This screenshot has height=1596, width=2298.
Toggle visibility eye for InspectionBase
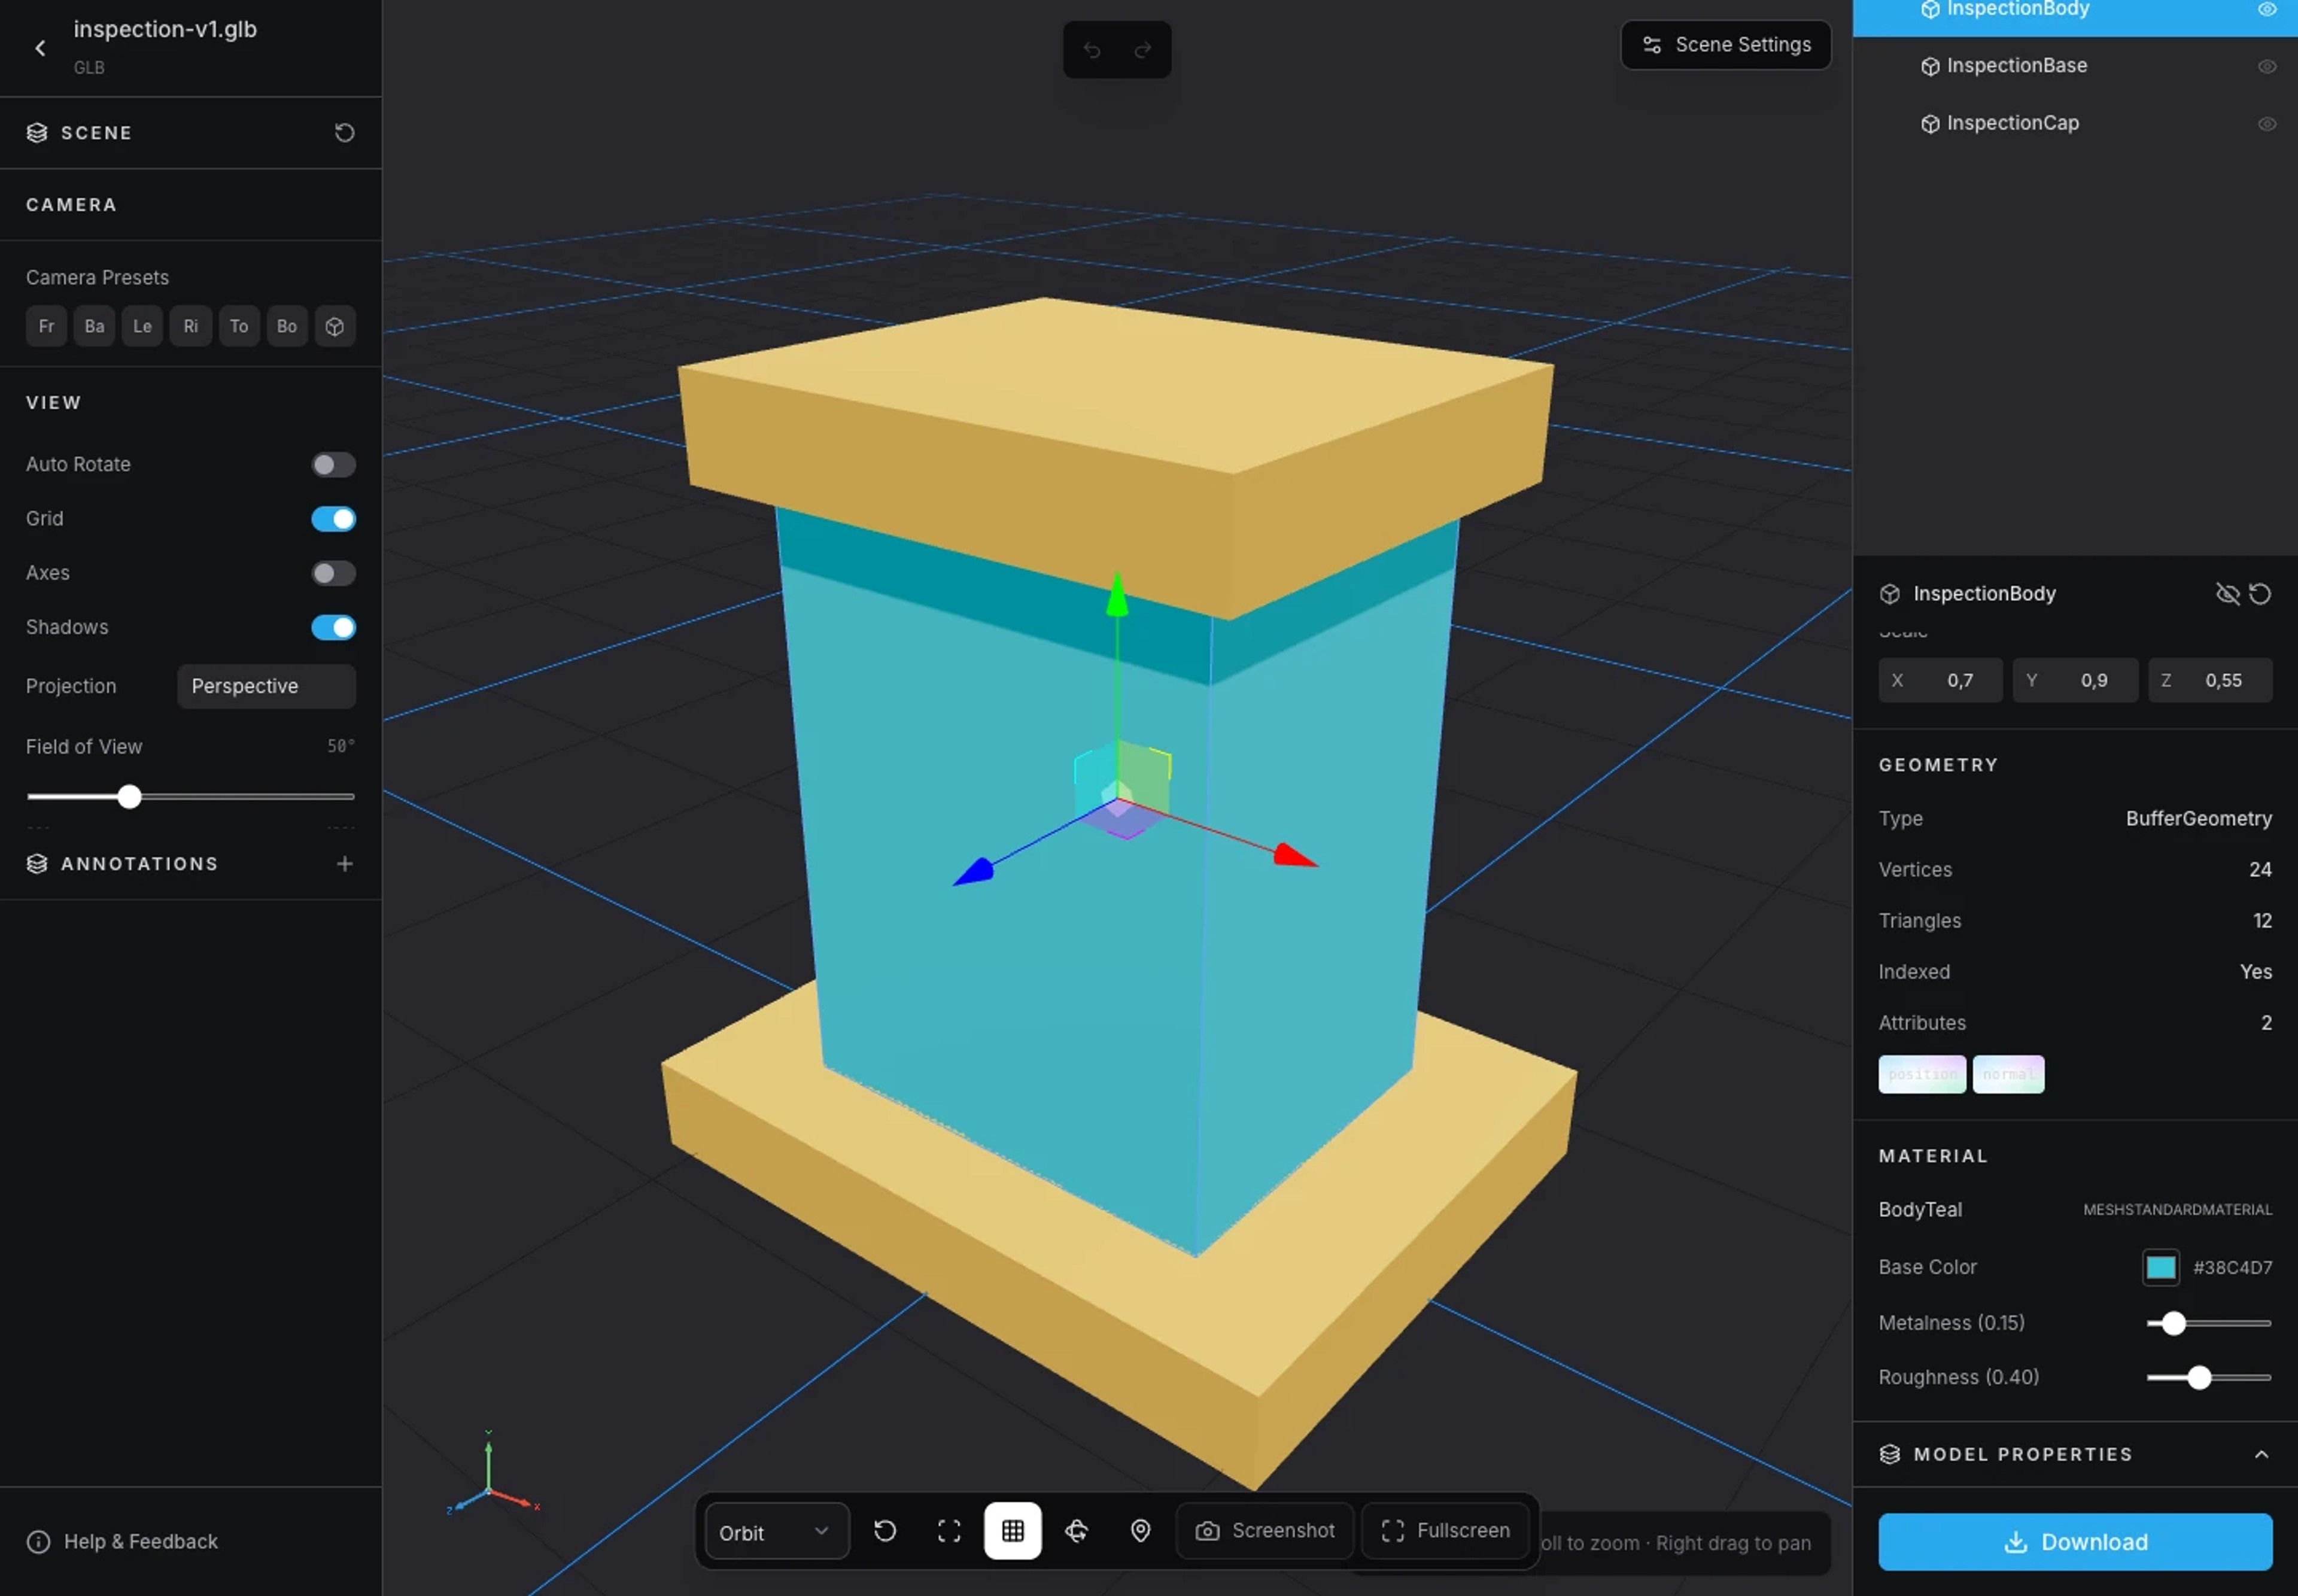click(x=2266, y=66)
